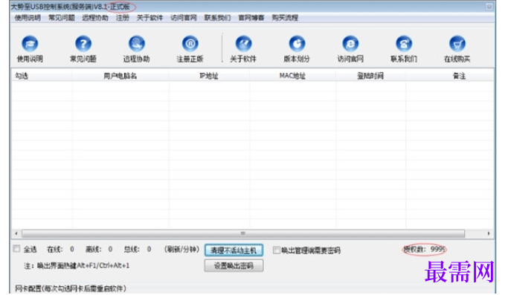The height and width of the screenshot is (295, 508).
Task: Click the horizontal scrollbar right arrow
Action: [x=489, y=233]
